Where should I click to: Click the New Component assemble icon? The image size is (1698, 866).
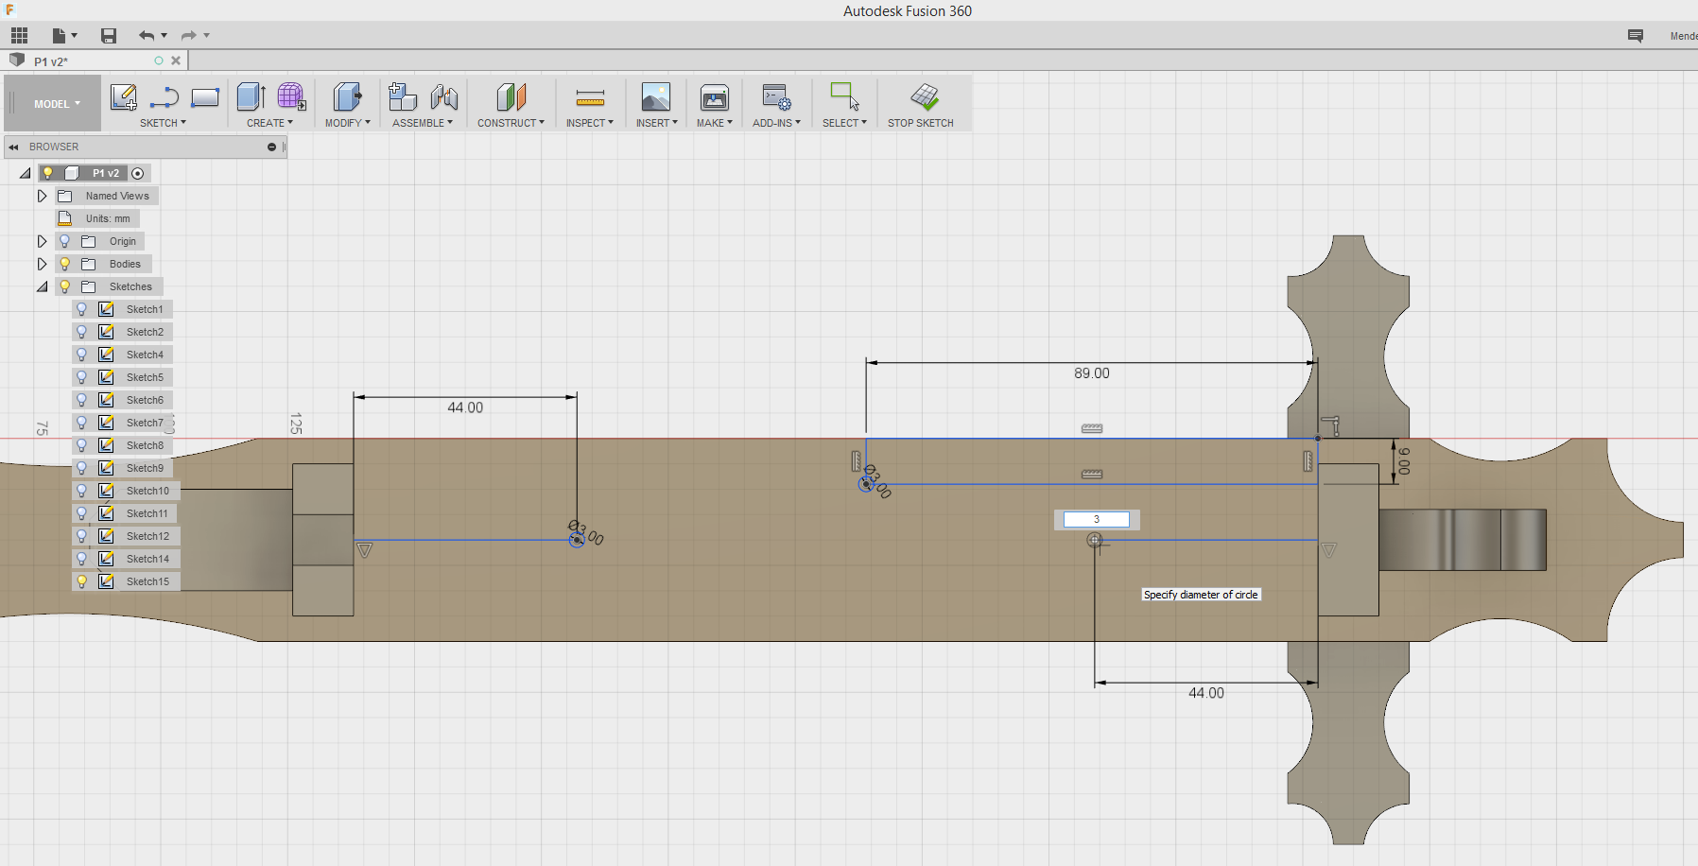[403, 96]
